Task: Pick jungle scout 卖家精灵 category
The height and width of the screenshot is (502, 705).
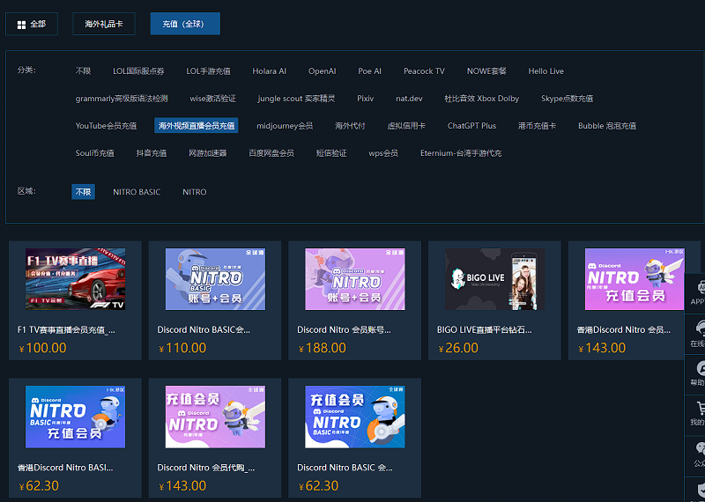Action: click(x=296, y=99)
